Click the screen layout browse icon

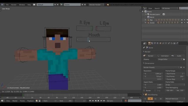(x=34, y=5)
